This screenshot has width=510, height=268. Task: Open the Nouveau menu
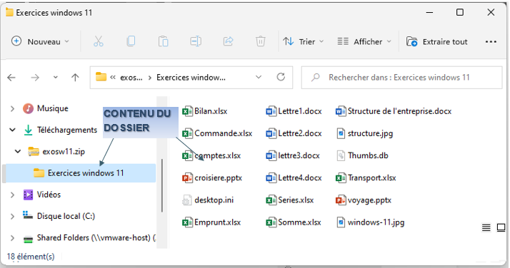pos(40,41)
